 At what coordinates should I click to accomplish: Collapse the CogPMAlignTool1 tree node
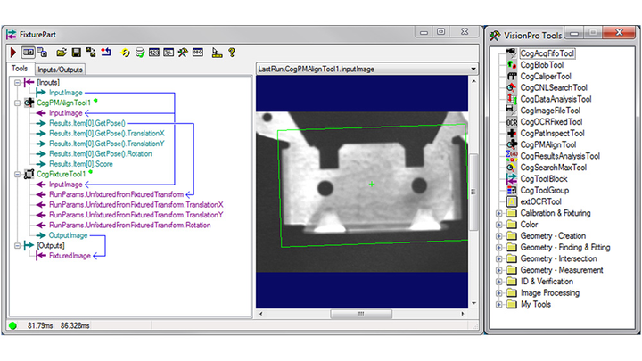(15, 103)
